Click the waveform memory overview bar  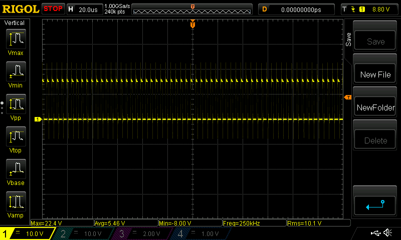point(192,9)
